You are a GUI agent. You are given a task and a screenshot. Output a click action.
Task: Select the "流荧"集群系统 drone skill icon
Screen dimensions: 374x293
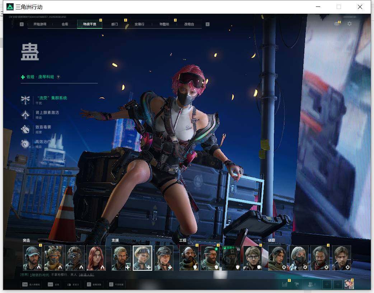[x=25, y=100]
